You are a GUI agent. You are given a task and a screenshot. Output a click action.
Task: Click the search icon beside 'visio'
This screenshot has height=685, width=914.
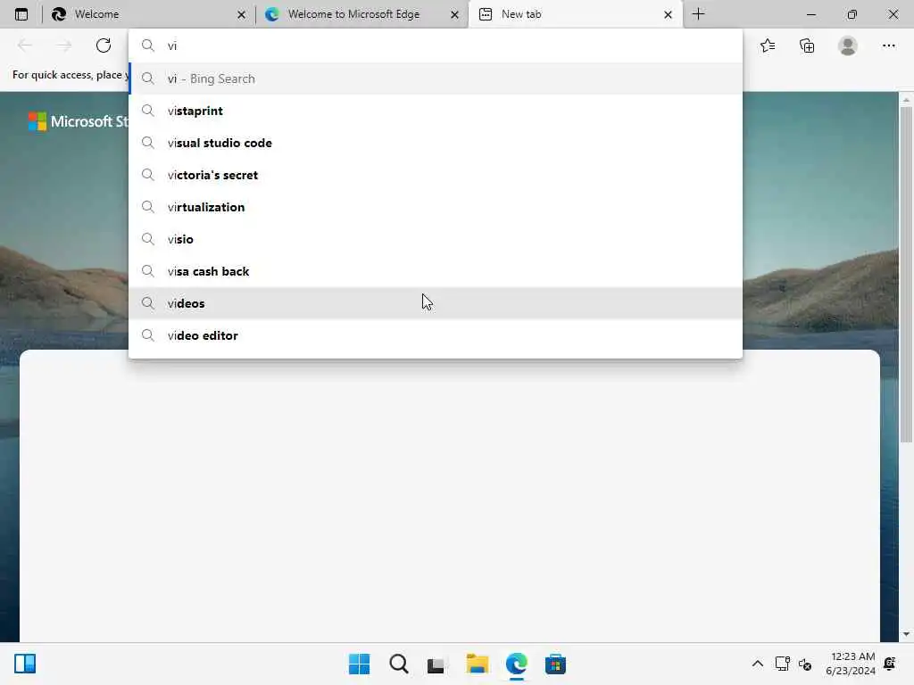(x=148, y=239)
